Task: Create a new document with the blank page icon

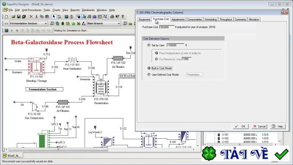Action: point(6,16)
